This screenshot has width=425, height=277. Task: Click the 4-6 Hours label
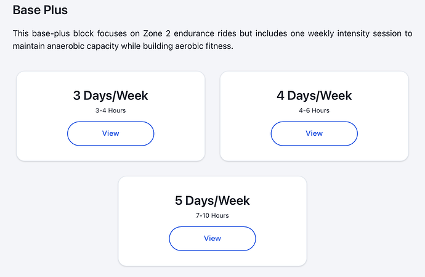[314, 111]
